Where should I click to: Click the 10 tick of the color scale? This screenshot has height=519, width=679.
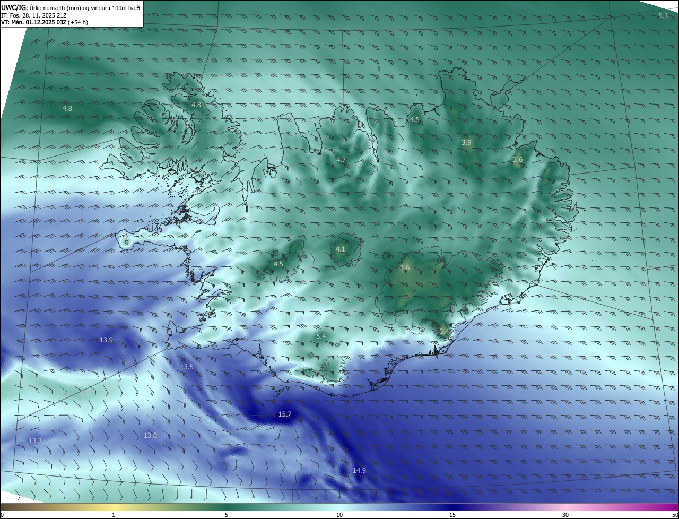(x=339, y=515)
